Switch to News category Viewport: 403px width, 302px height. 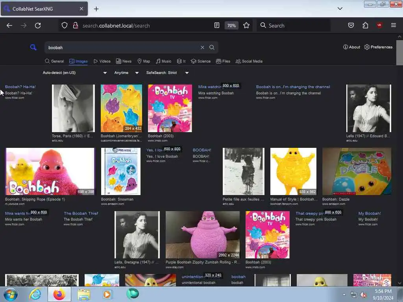pyautogui.click(x=124, y=61)
